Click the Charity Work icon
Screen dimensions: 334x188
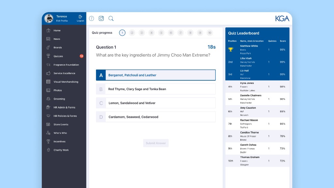tap(48, 150)
